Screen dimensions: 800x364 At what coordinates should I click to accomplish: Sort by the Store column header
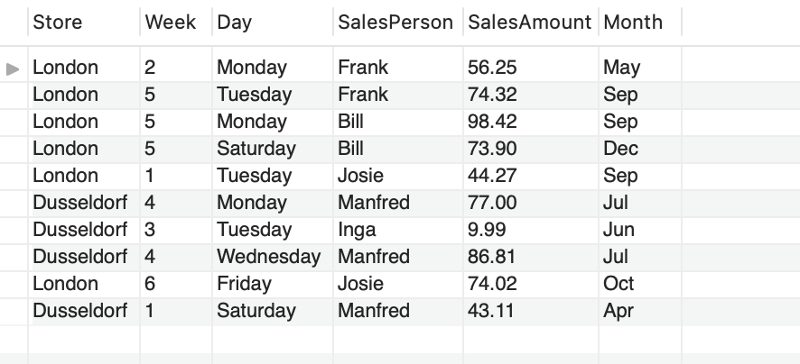(84, 23)
